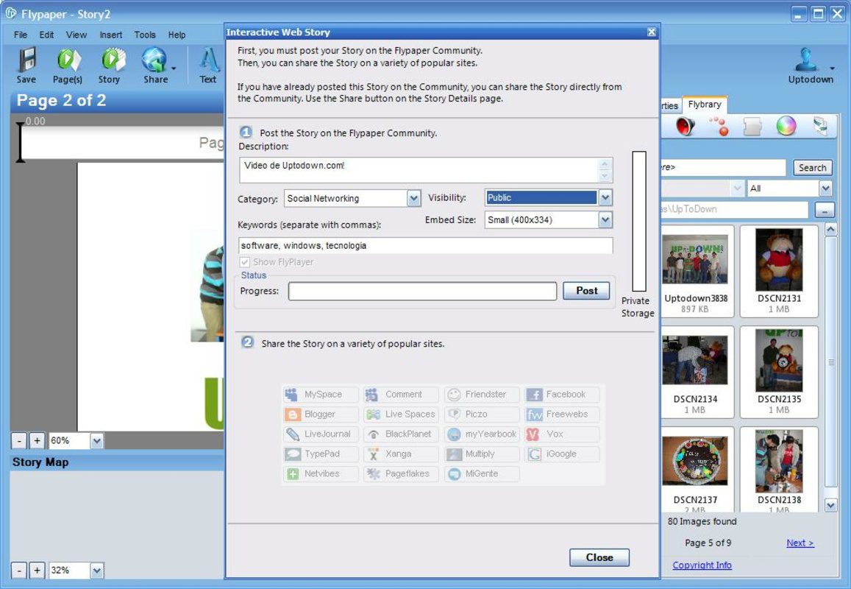This screenshot has width=851, height=589.
Task: Open the Uptodown user account icon
Action: tap(806, 60)
